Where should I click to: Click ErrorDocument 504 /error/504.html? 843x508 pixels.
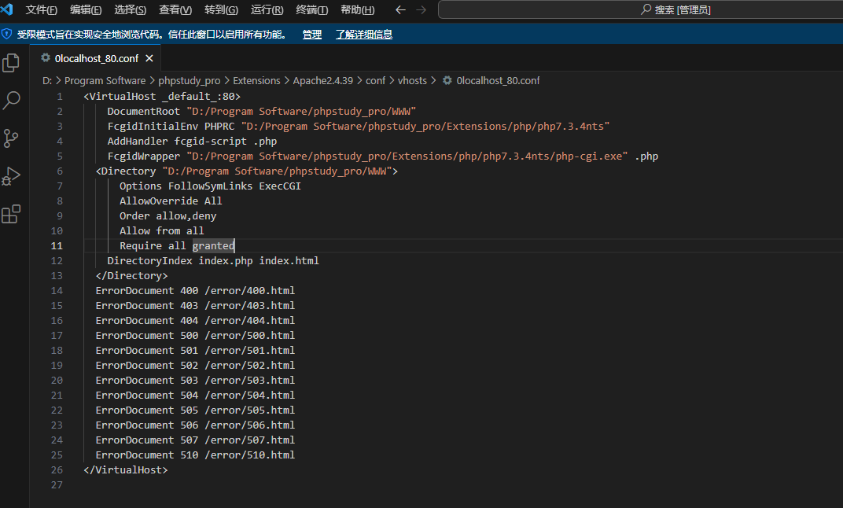pos(195,395)
